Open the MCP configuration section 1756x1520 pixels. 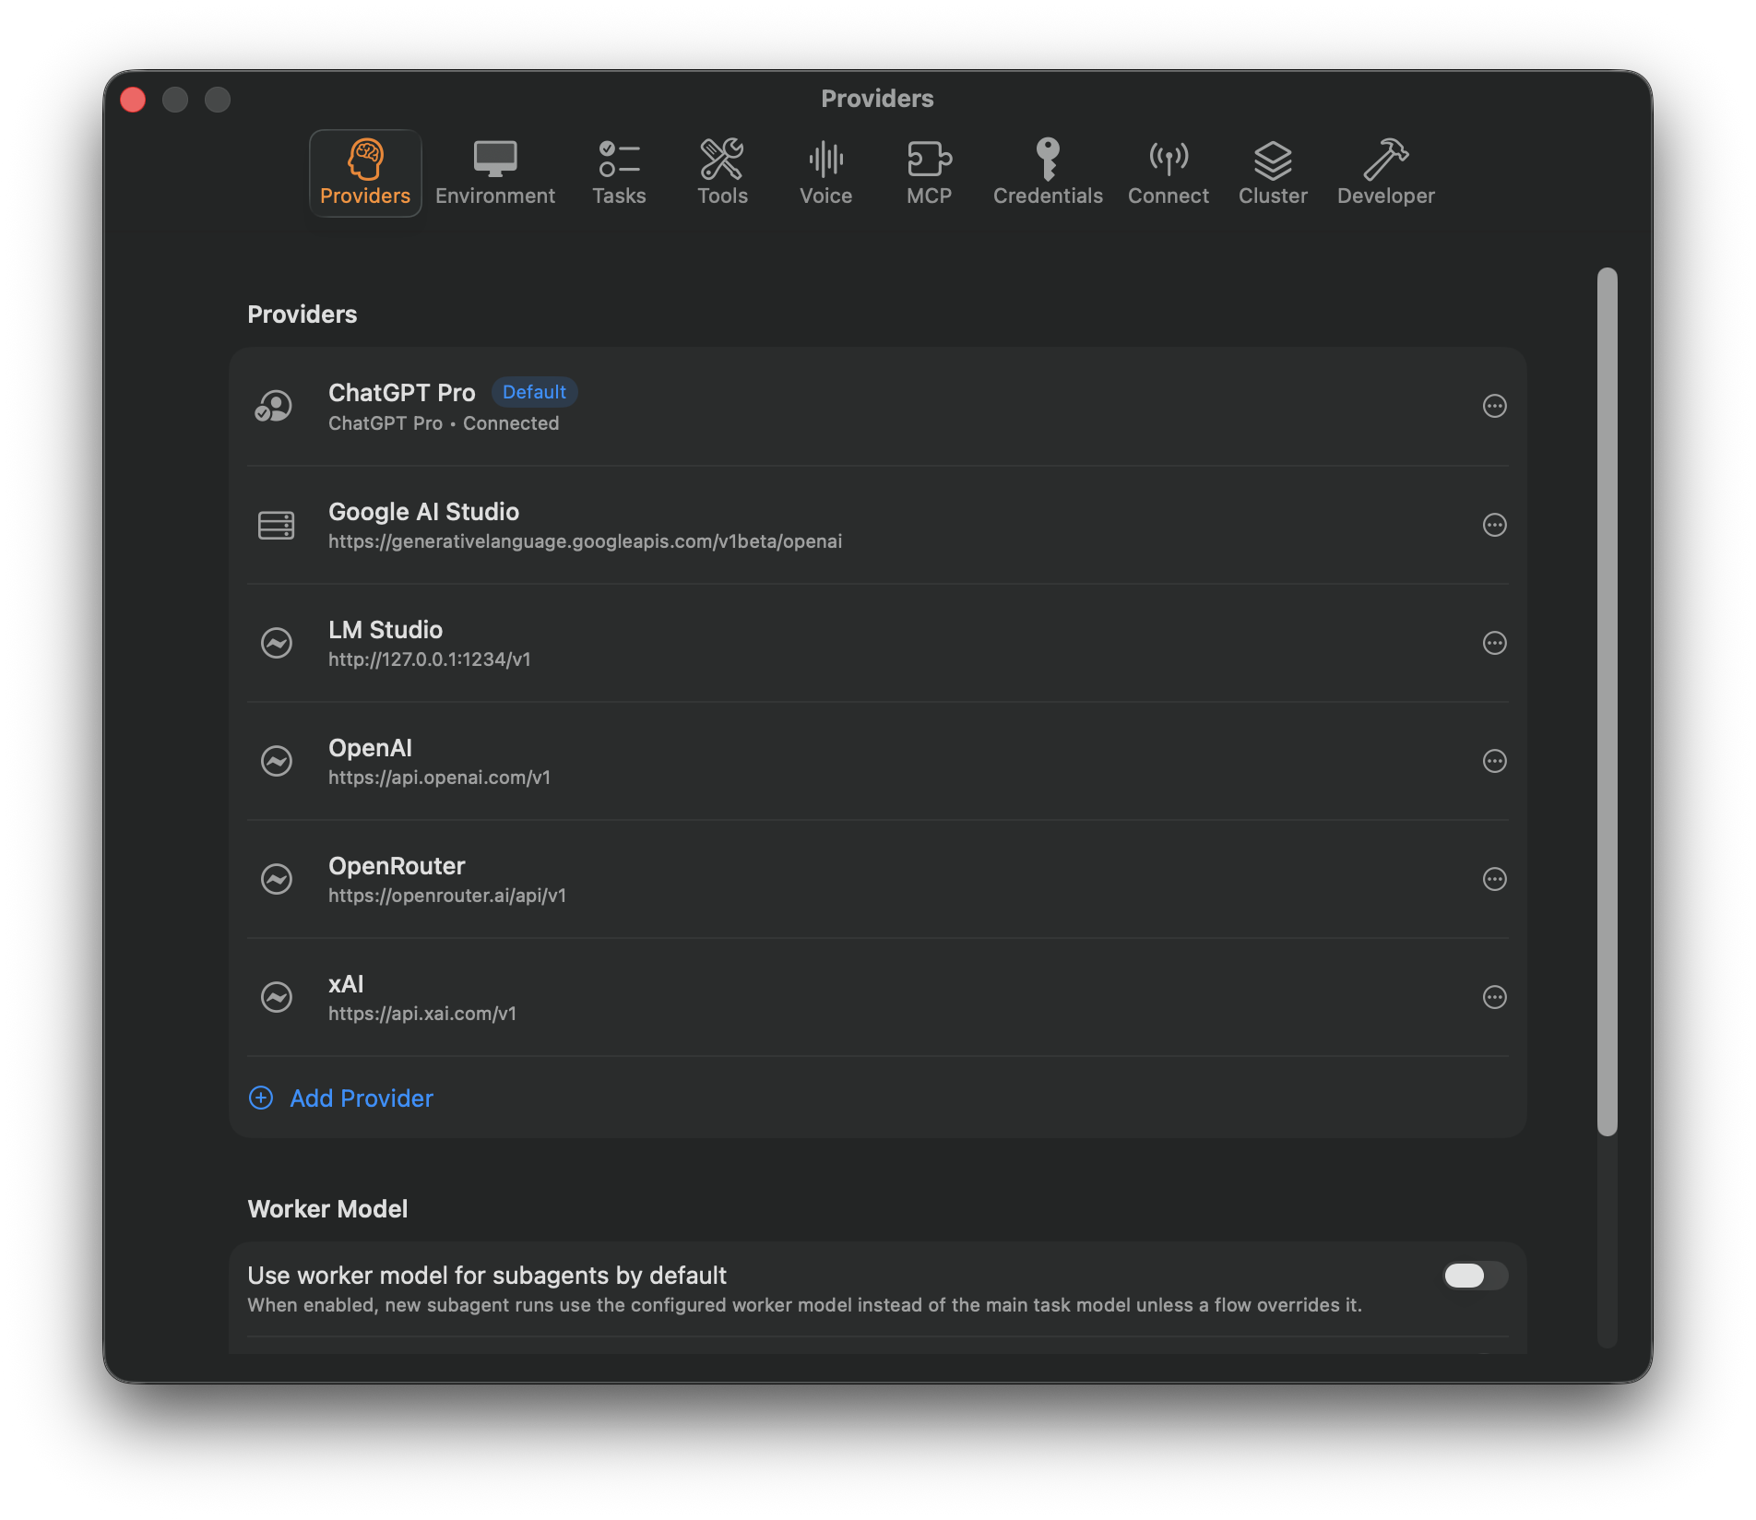point(930,173)
